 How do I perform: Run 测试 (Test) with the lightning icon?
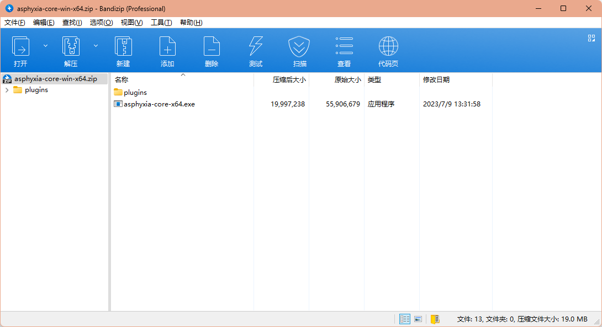coord(256,51)
